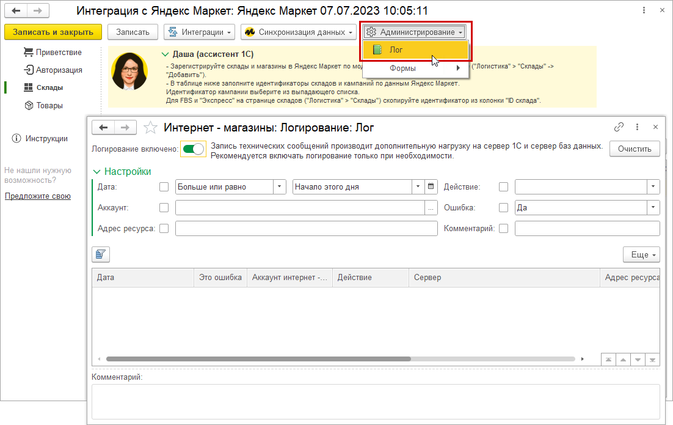The image size is (673, 425).
Task: Enable the Комментарий filter checkbox
Action: (503, 229)
